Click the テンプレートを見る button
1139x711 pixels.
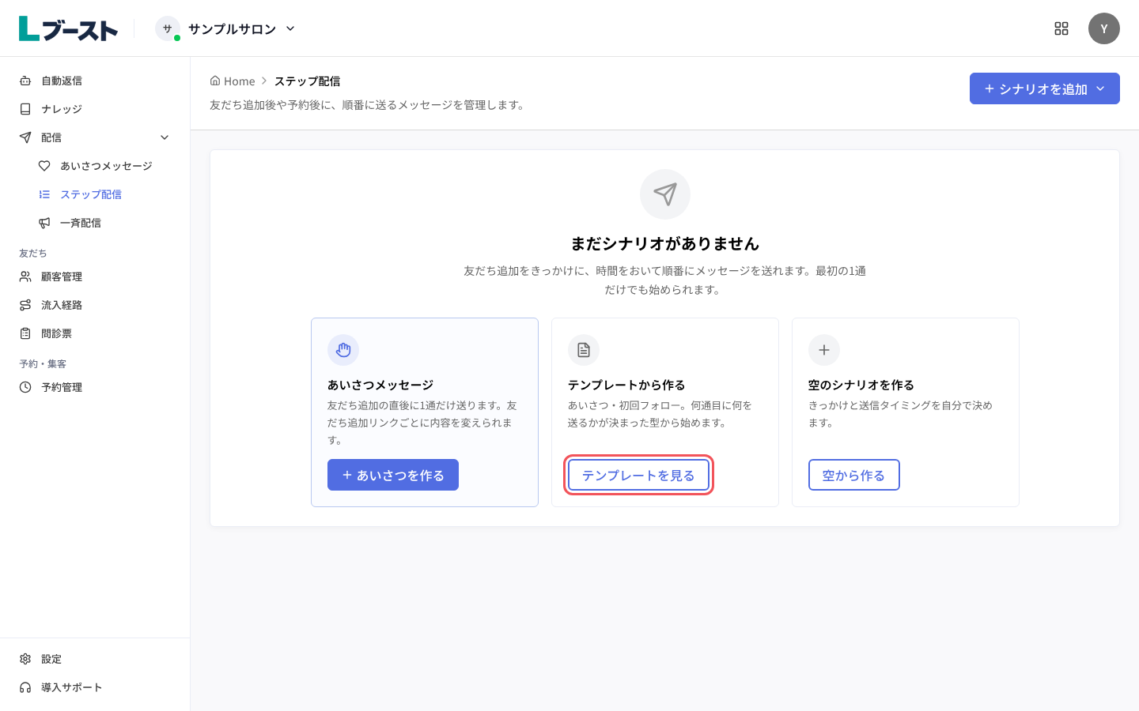638,475
